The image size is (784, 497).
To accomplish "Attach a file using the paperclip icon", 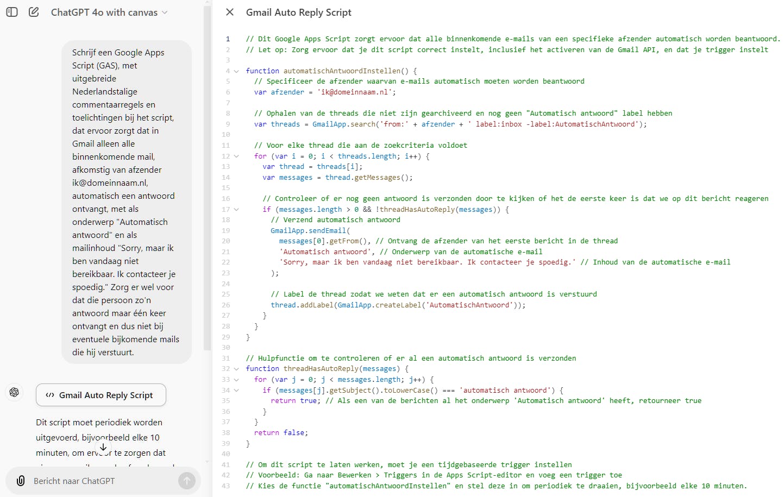I will point(21,481).
